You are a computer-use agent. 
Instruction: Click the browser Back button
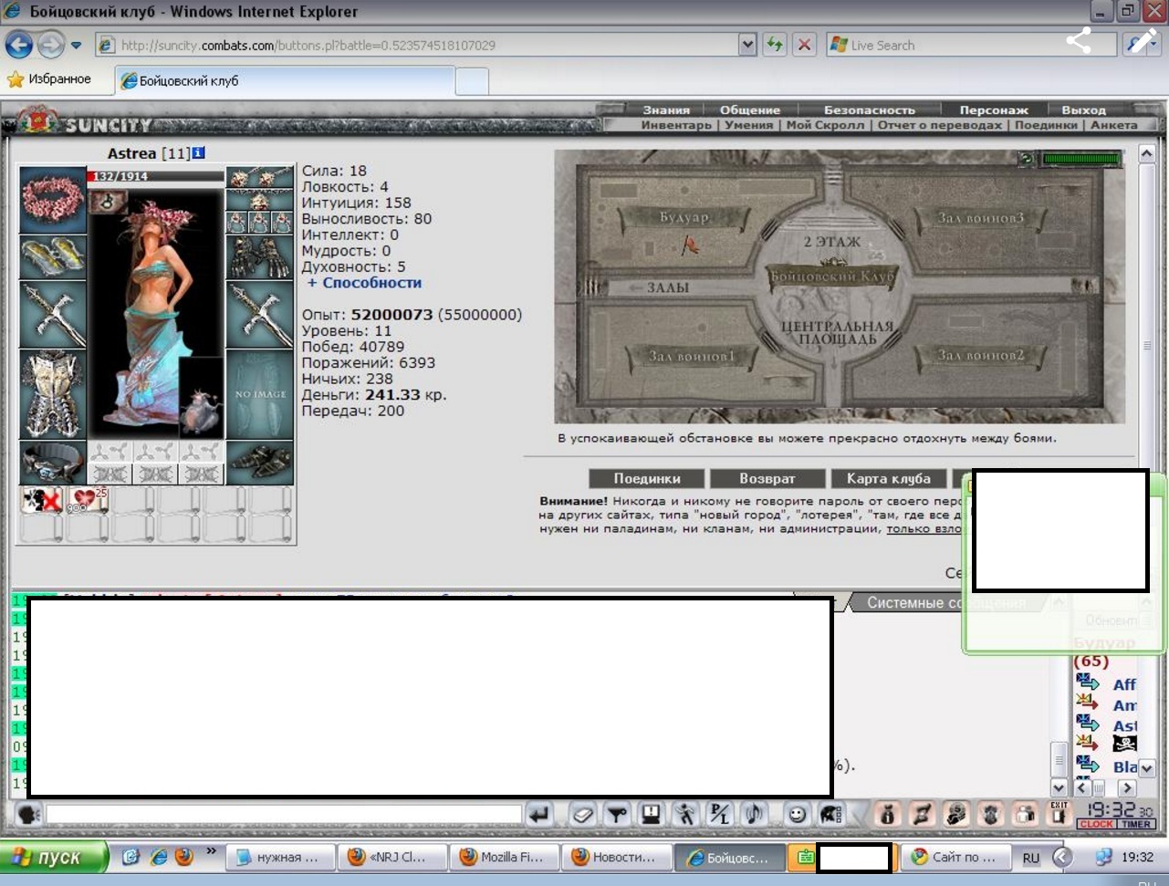pos(19,45)
